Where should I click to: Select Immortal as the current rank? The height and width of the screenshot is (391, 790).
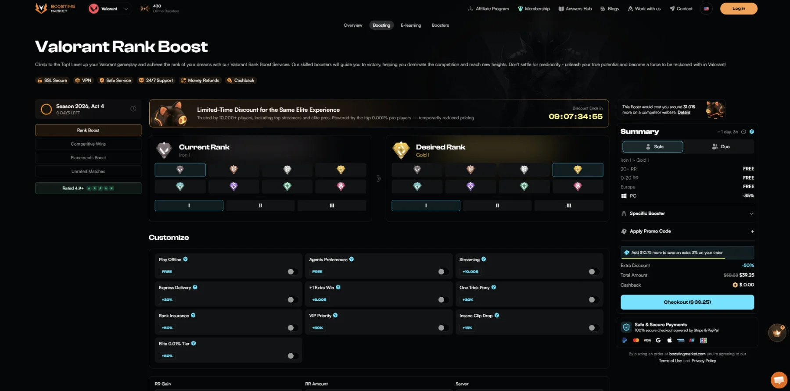(341, 186)
